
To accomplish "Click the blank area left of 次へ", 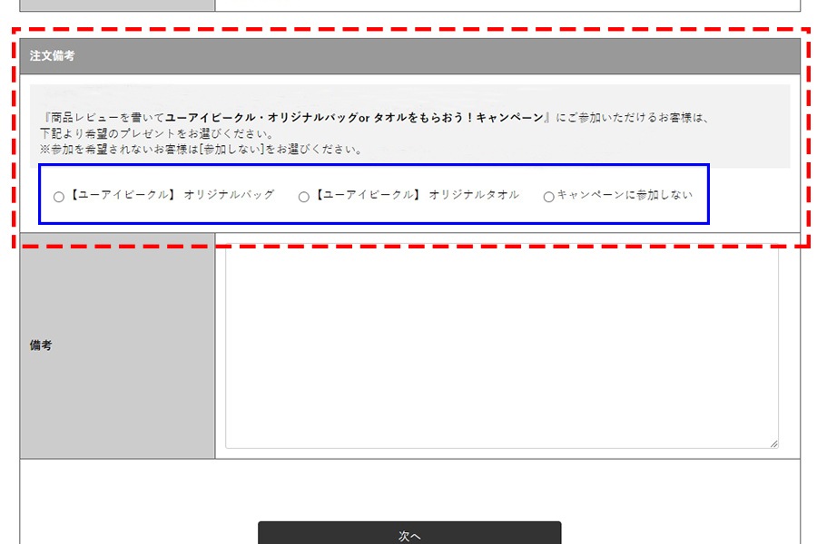I will tap(136, 508).
